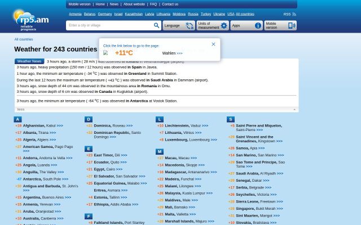Open Australia, Canberra weather

point(43,218)
